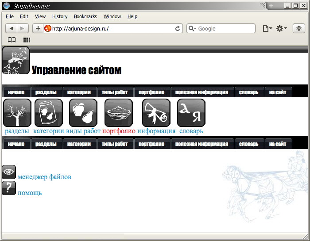Select на сайт tab in lower nav bar
The height and width of the screenshot is (241, 310).
click(x=278, y=144)
